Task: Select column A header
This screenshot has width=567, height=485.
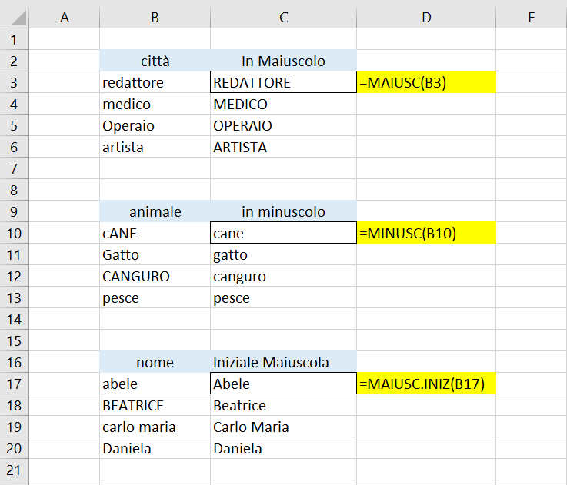Action: point(65,18)
